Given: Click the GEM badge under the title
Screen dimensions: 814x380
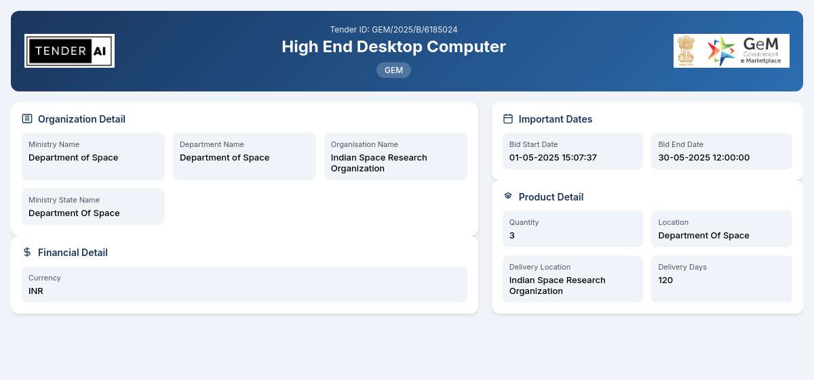Looking at the screenshot, I should 393,70.
